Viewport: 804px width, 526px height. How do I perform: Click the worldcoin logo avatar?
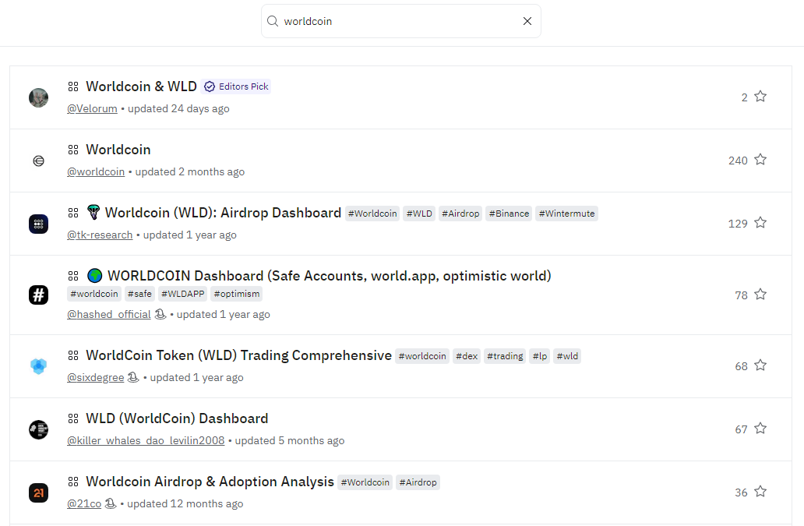point(38,161)
